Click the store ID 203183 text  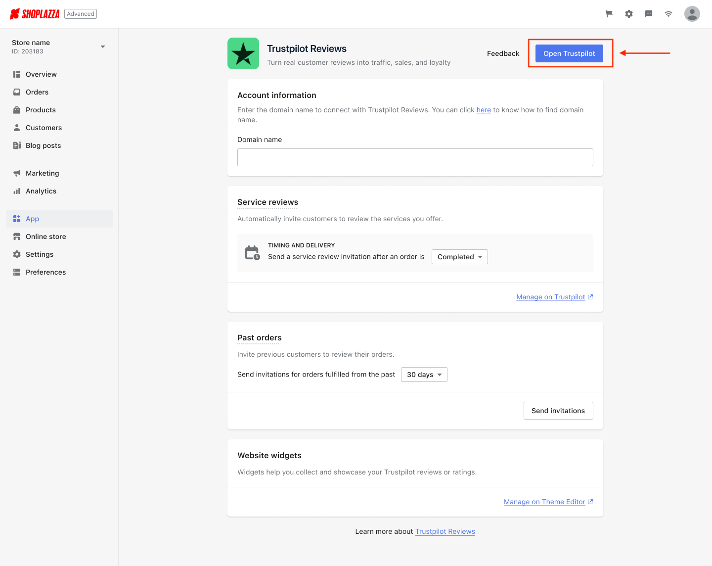(x=28, y=51)
